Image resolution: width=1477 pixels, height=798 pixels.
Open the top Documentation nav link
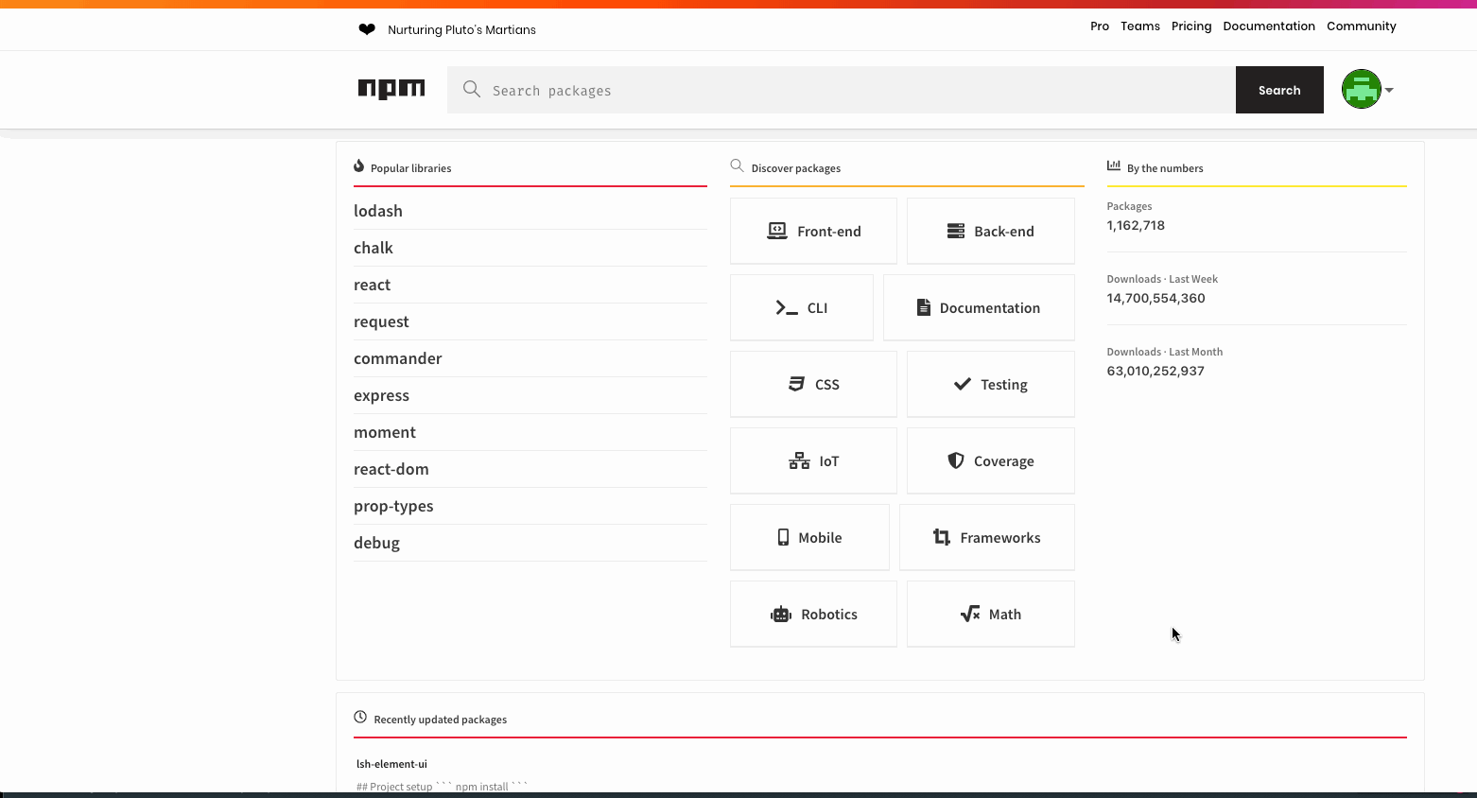pyautogui.click(x=1269, y=26)
